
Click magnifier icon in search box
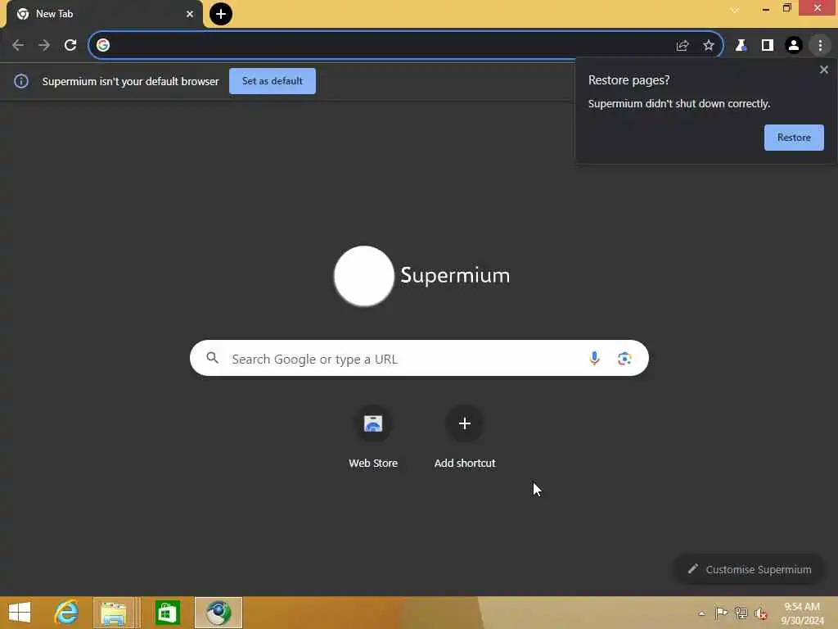212,358
